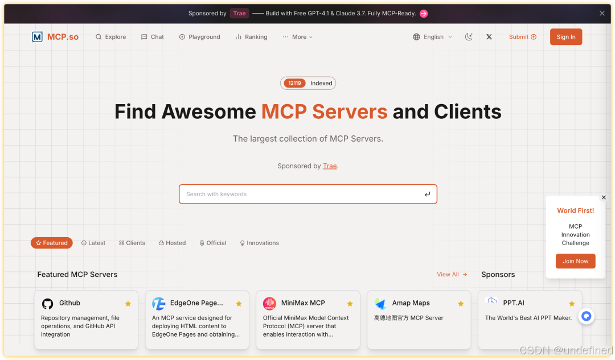Click the MCP.so brand text

[x=63, y=37]
